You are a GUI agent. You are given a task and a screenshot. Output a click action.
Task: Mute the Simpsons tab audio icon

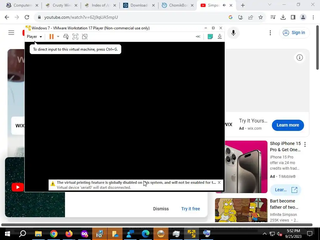click(x=224, y=5)
